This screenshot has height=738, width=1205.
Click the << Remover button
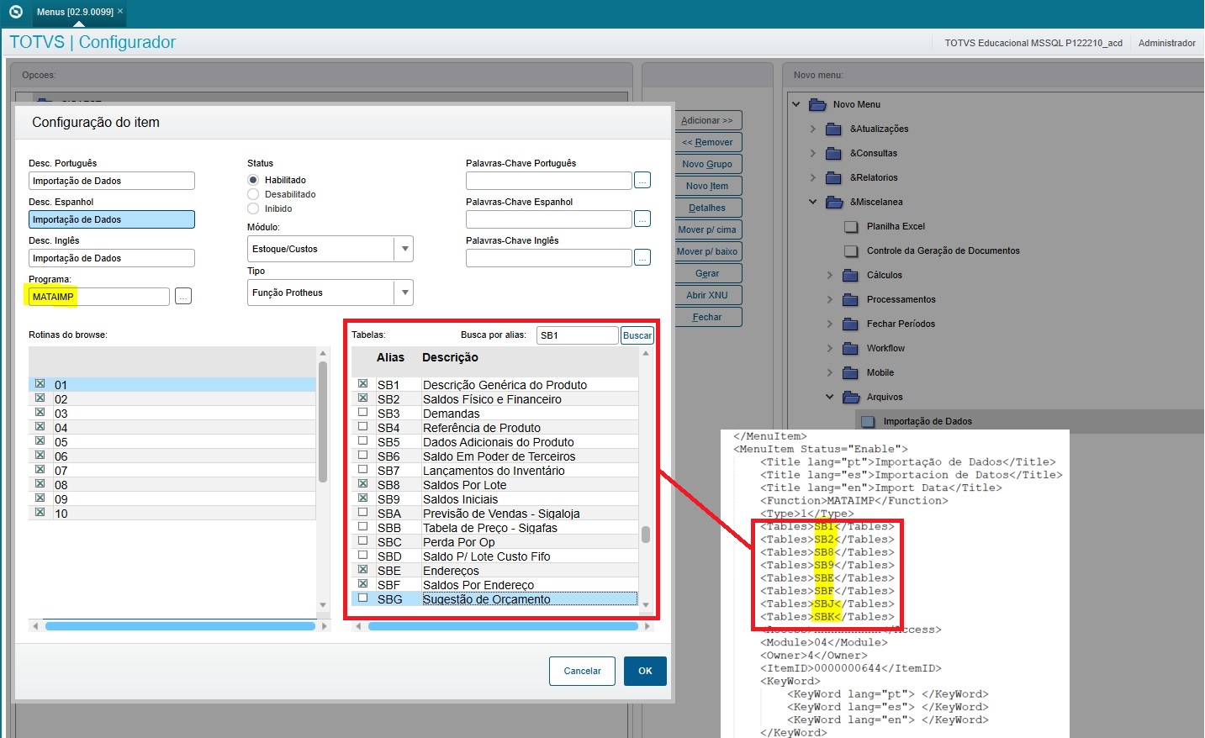point(707,142)
